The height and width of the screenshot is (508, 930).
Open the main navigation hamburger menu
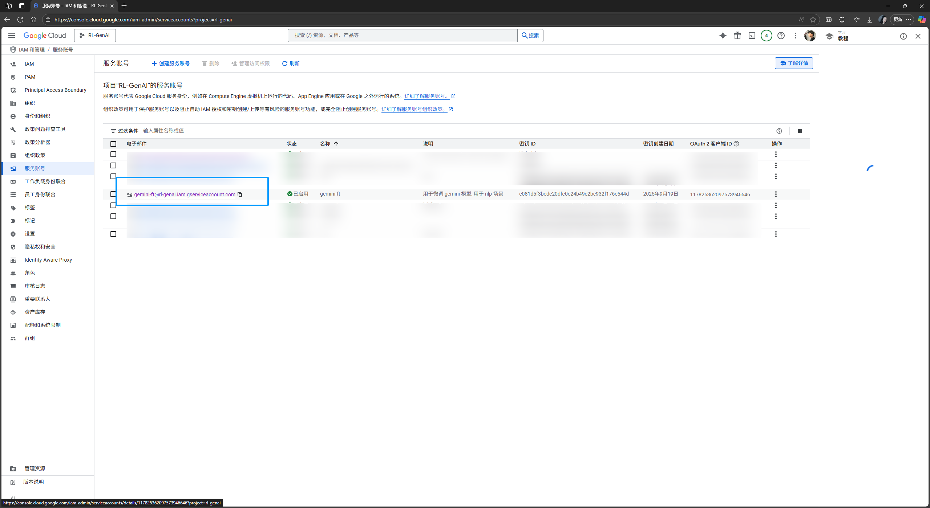[12, 35]
